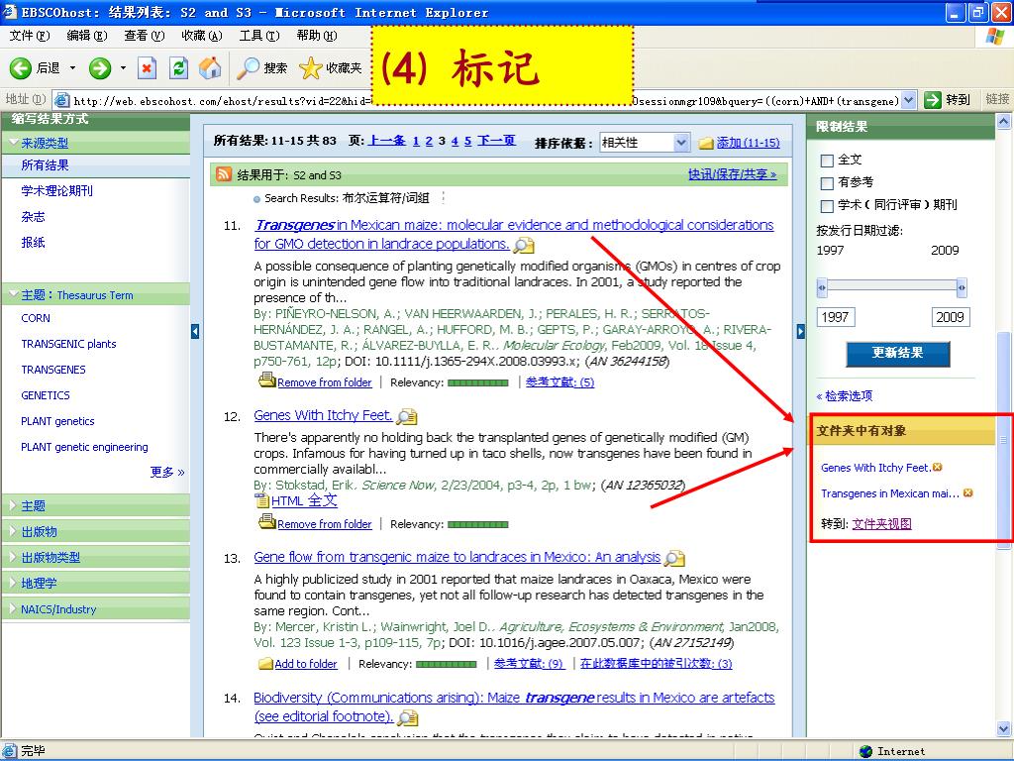
Task: Open Gene flow from transgenic maize article
Action: point(457,557)
